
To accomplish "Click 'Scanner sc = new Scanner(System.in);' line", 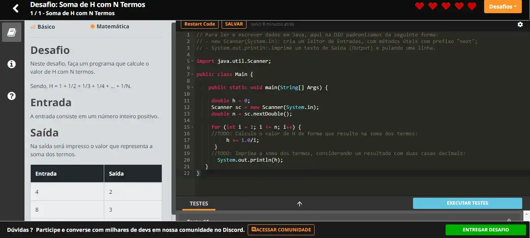I will pos(265,107).
